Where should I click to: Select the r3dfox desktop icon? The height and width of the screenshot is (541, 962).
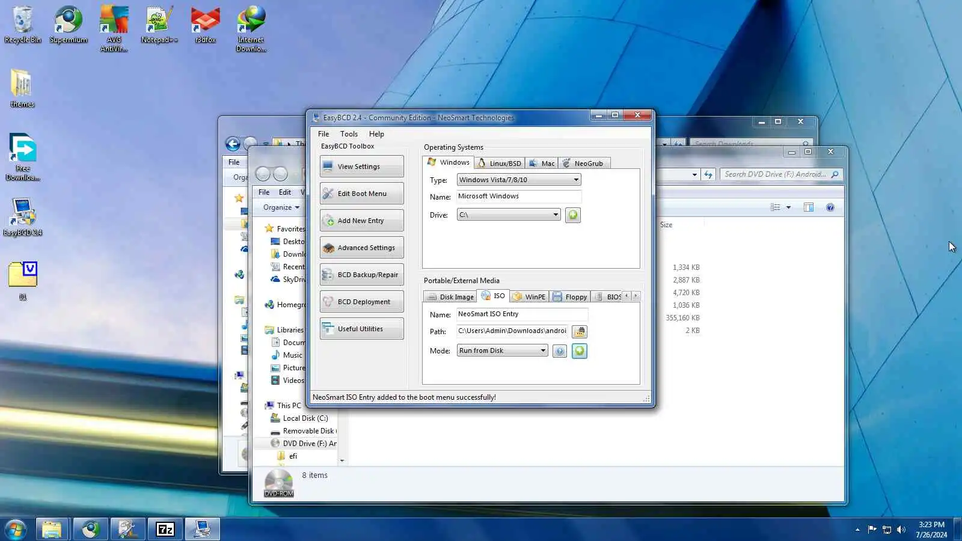pyautogui.click(x=206, y=25)
